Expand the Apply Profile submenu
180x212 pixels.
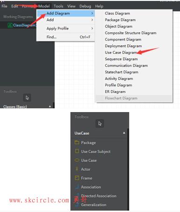(66, 28)
